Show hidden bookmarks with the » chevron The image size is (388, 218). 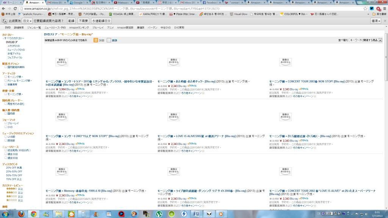click(x=368, y=14)
